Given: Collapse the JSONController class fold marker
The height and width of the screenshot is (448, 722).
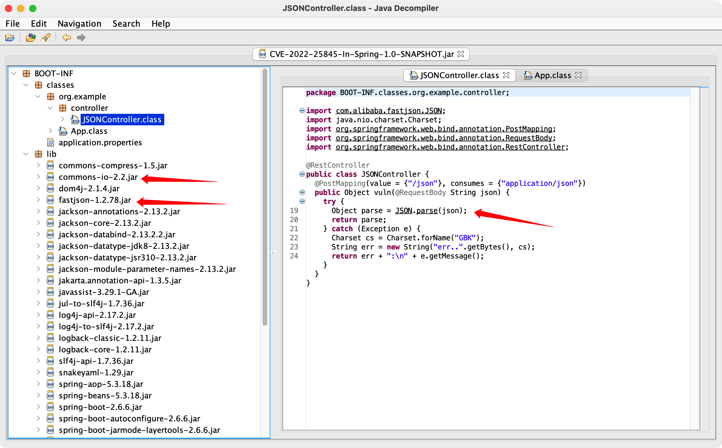Looking at the screenshot, I should click(x=302, y=174).
